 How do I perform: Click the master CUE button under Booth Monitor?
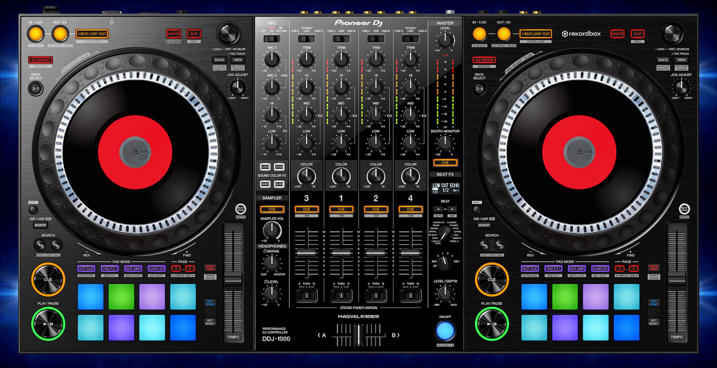pyautogui.click(x=445, y=162)
